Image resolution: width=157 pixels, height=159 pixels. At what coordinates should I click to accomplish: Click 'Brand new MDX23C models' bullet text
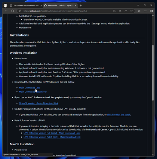coord(55,19)
